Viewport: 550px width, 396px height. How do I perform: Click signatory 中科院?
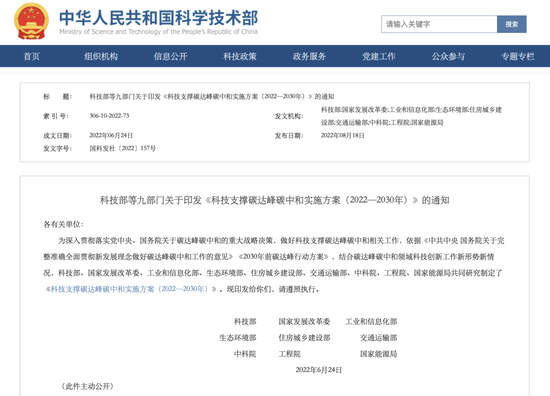point(245,354)
